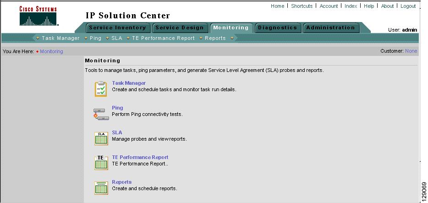Open the Help link
The width and height of the screenshot is (428, 203).
369,6
